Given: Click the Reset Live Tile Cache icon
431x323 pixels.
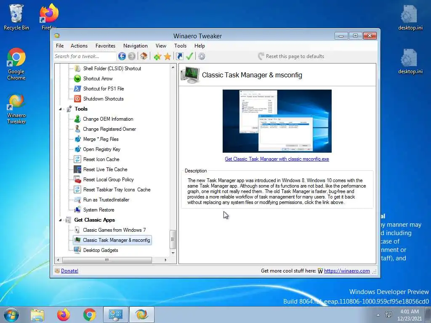Looking at the screenshot, I should pyautogui.click(x=77, y=169).
